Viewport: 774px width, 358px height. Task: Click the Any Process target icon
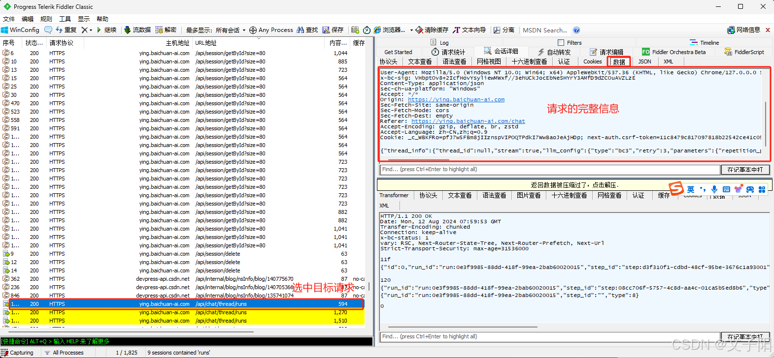[253, 30]
